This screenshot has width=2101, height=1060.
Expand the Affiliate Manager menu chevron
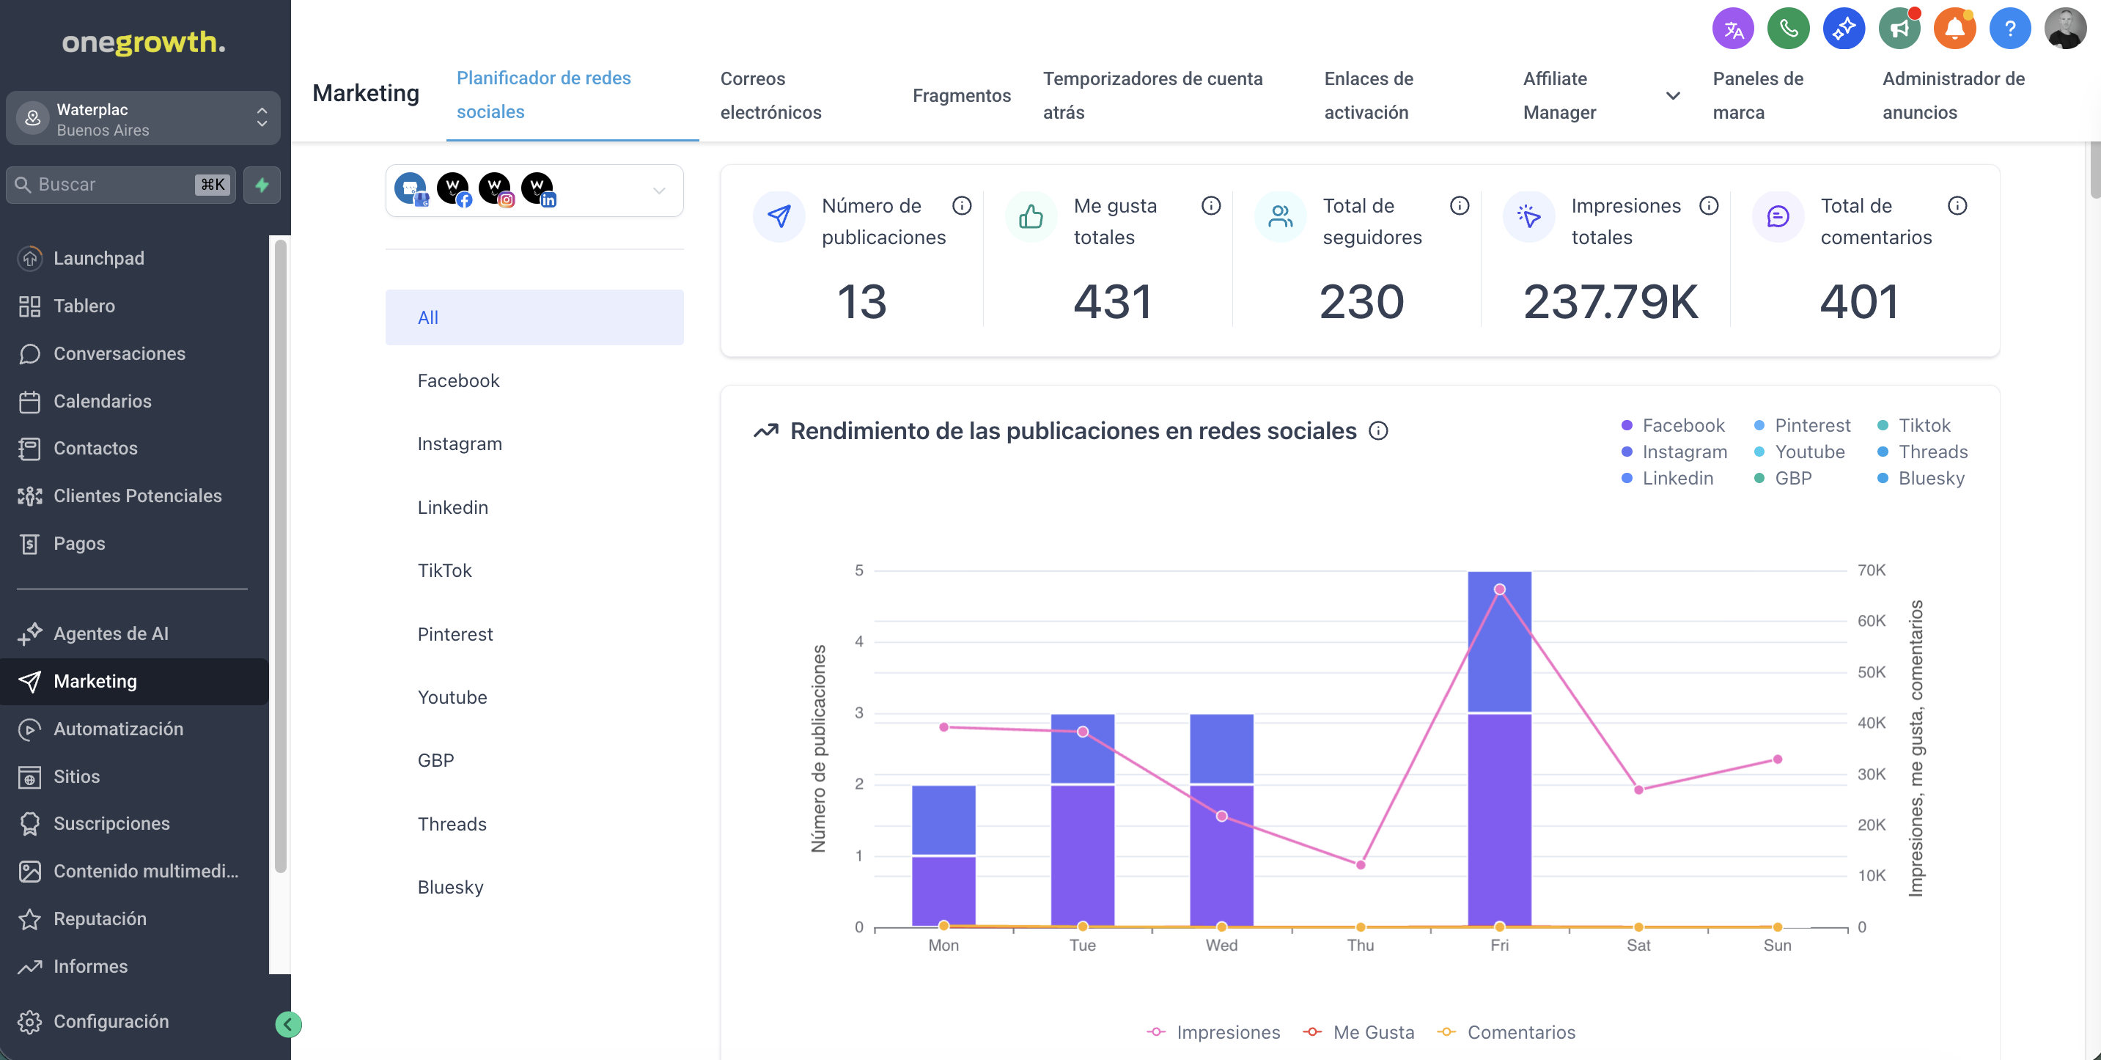(x=1673, y=95)
